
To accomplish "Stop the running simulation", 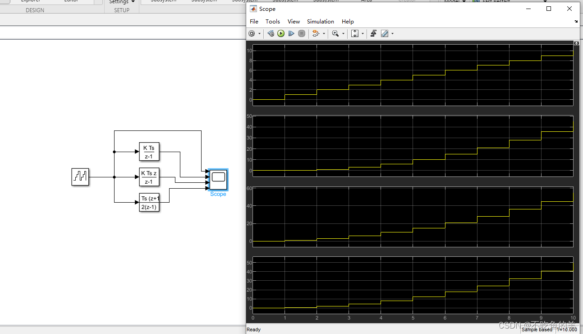I will 301,33.
